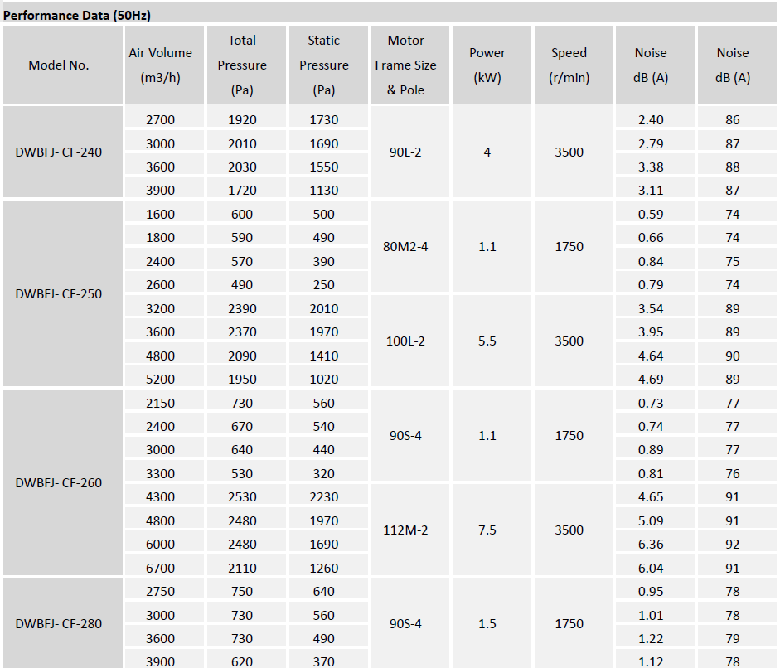Click the DWBFJ- CF-240 model cell

[x=59, y=152]
